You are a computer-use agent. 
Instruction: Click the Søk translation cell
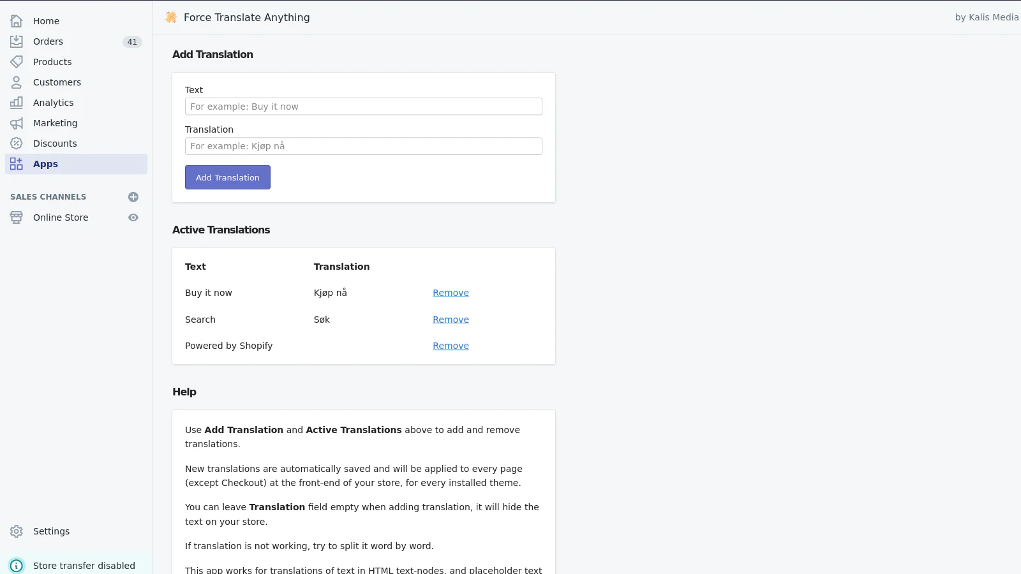pos(322,320)
